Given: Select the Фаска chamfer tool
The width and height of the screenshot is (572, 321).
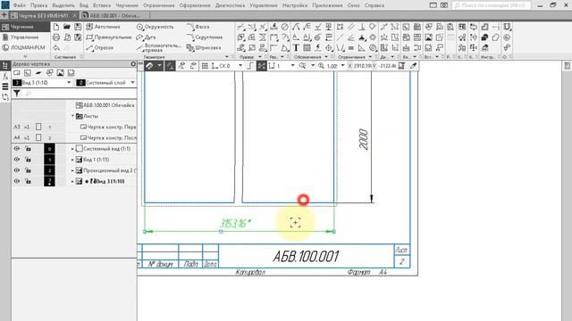Looking at the screenshot, I should tap(198, 27).
